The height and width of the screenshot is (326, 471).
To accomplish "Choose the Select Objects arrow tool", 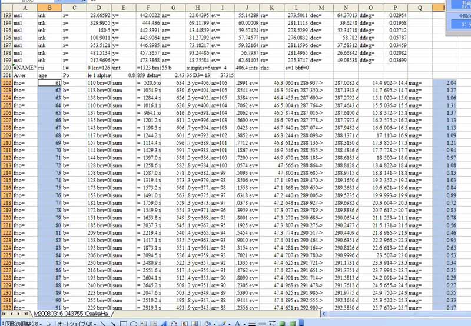I will (x=49, y=324).
